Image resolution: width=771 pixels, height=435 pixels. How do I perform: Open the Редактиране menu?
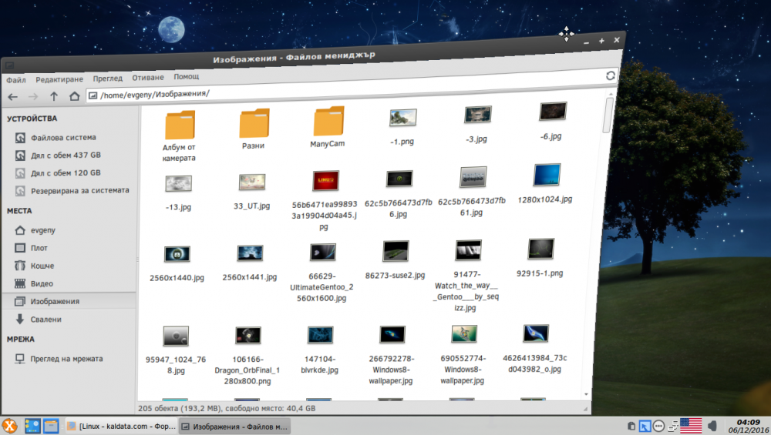[x=59, y=79]
